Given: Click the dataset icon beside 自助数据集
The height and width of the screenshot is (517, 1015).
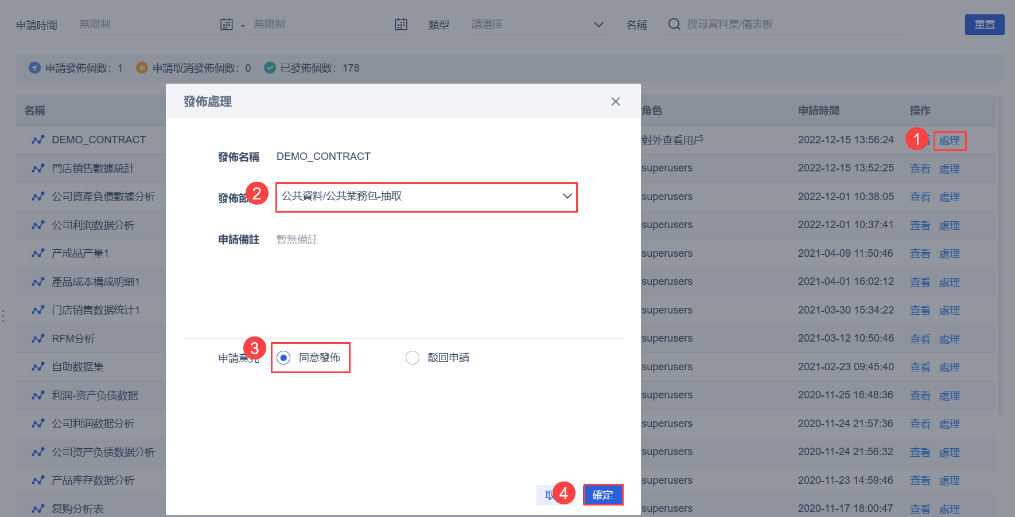Looking at the screenshot, I should click(x=38, y=367).
